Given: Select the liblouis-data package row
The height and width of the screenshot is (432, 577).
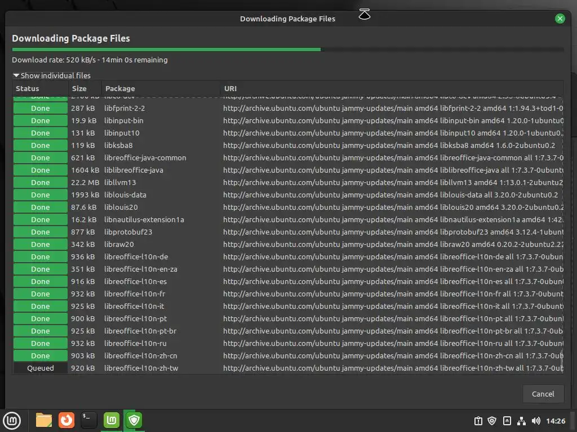Looking at the screenshot, I should 288,195.
